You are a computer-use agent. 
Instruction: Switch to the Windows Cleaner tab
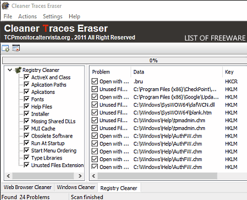pos(76,187)
